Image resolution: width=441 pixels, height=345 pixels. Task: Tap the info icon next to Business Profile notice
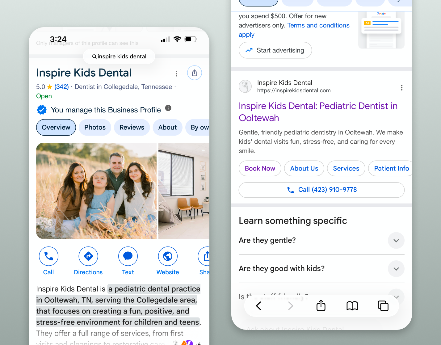(x=168, y=108)
